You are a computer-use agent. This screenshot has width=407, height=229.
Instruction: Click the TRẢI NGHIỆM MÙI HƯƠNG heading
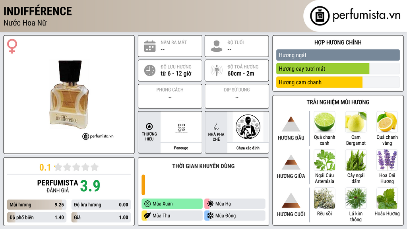pos(338,102)
